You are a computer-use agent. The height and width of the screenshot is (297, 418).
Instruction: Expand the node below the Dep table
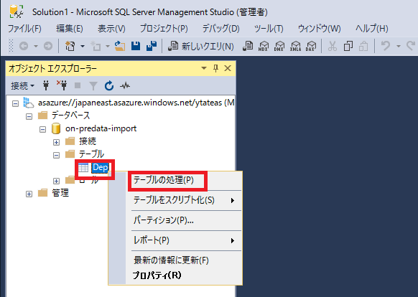tap(56, 181)
